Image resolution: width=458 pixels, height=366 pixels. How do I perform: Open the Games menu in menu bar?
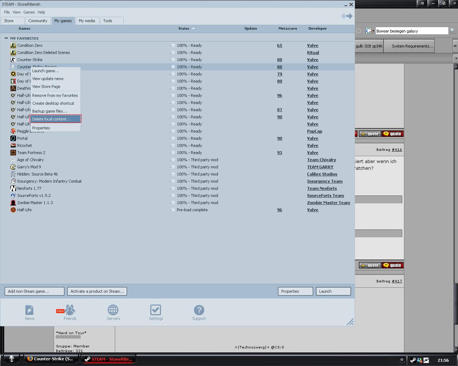29,12
